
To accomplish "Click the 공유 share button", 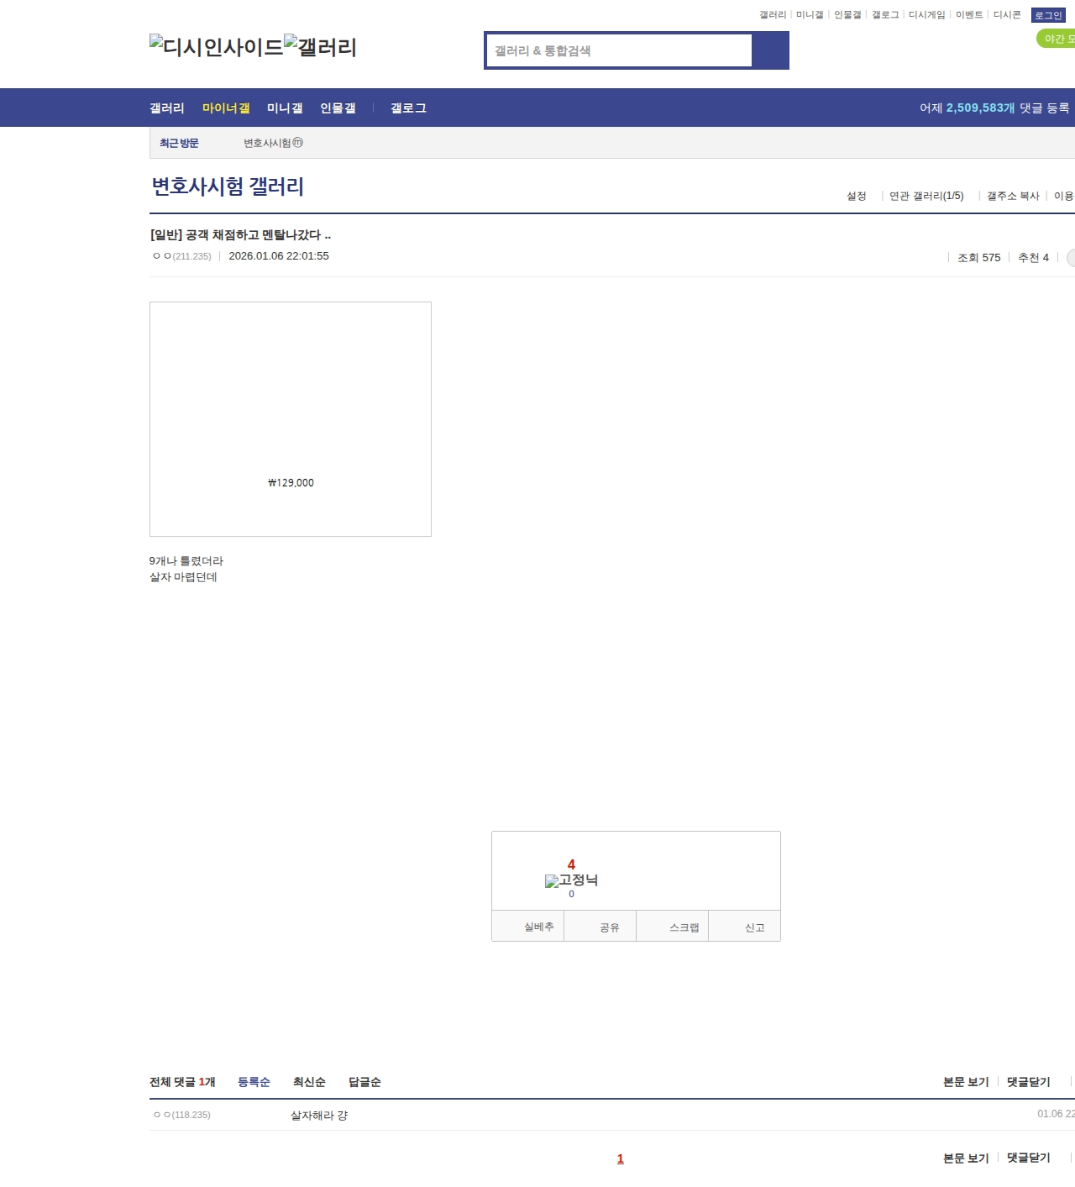I will tap(600, 926).
